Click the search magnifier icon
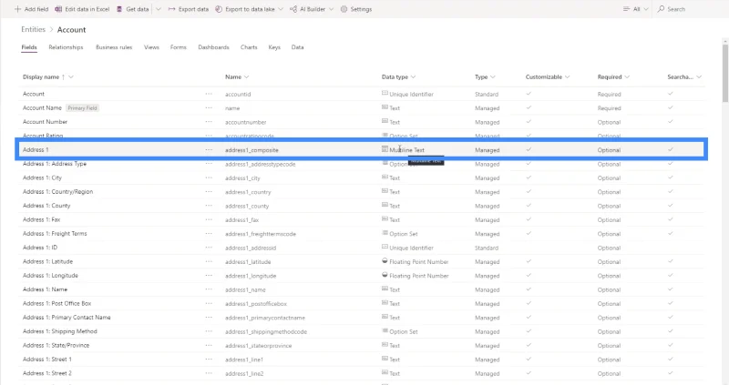This screenshot has width=729, height=385. point(661,9)
